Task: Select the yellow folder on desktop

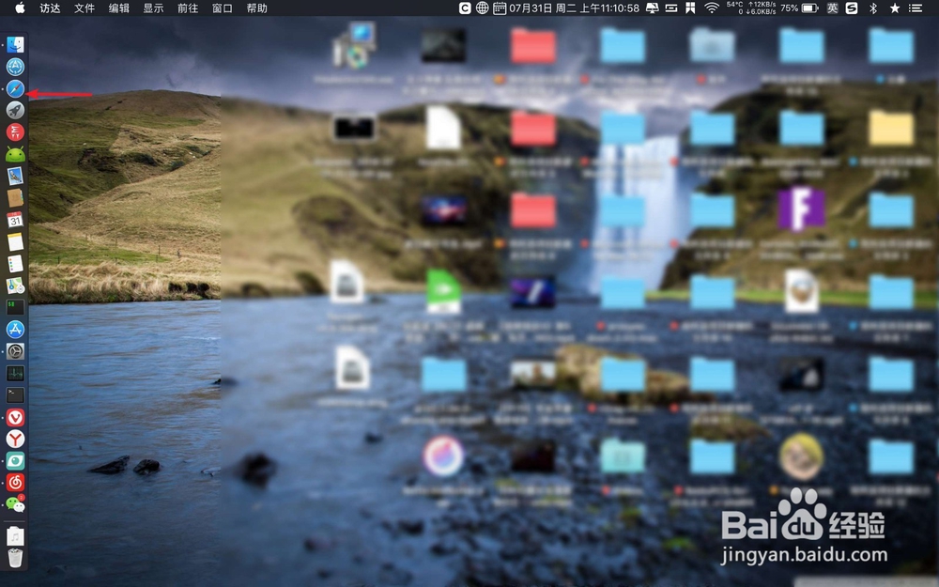Action: click(x=891, y=128)
